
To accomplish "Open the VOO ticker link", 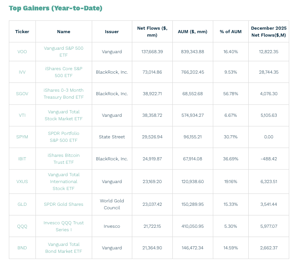I will pos(22,52).
